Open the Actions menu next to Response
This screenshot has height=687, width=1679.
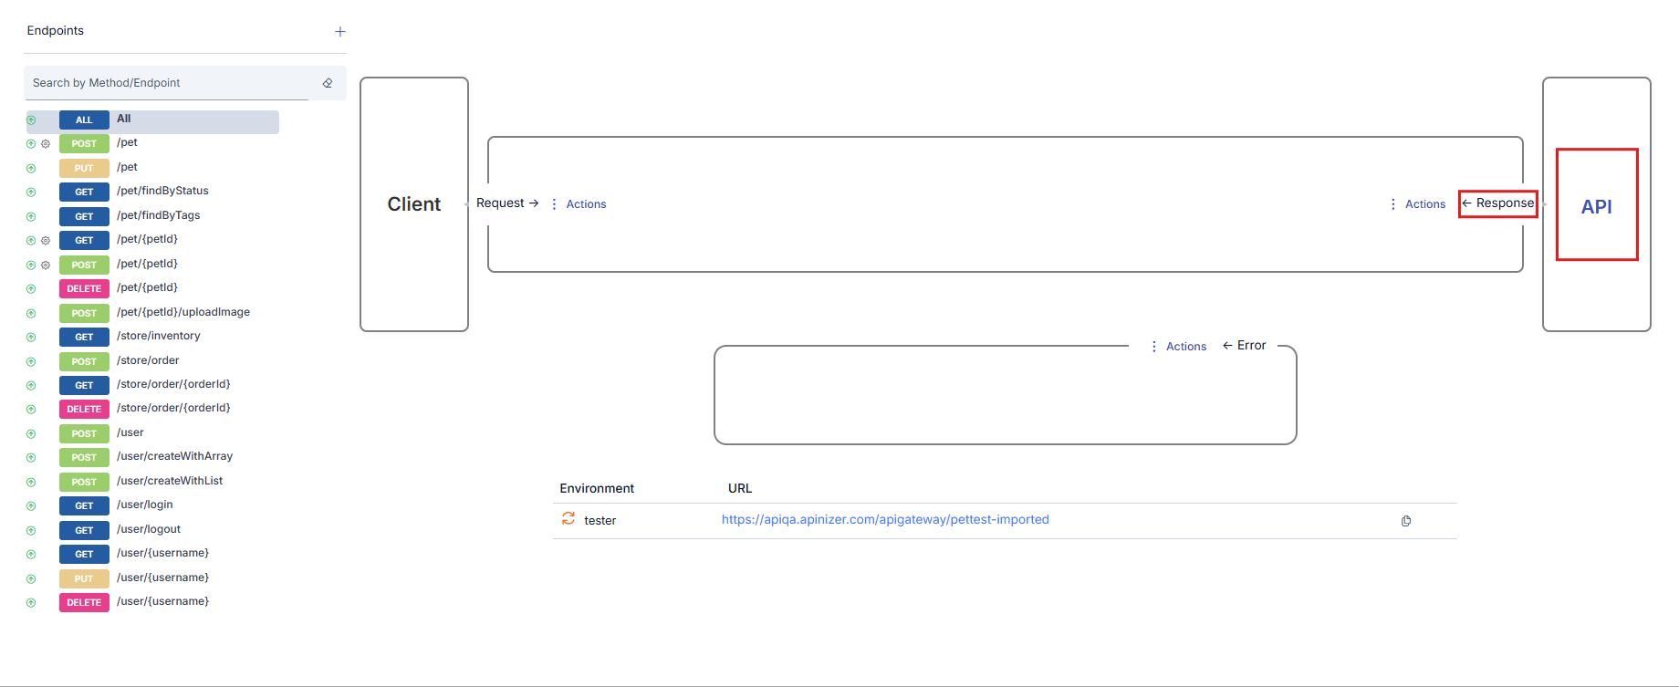point(1418,204)
